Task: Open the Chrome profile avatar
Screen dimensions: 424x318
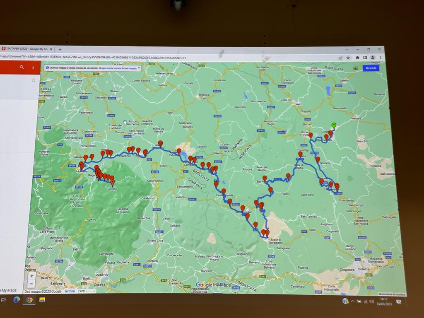Action: (373, 57)
